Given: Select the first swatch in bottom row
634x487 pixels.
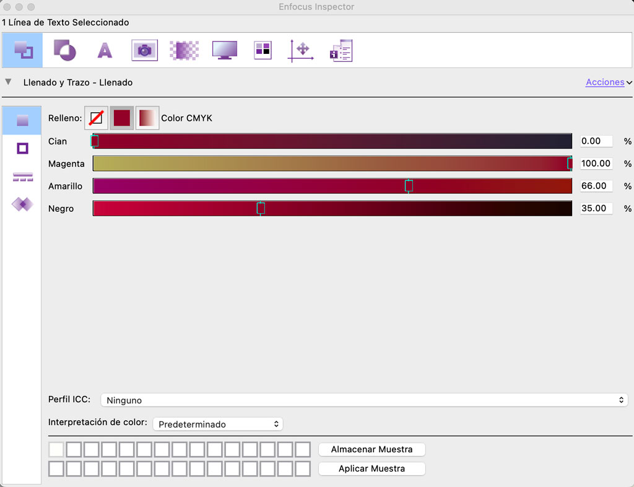Looking at the screenshot, I should [x=56, y=469].
